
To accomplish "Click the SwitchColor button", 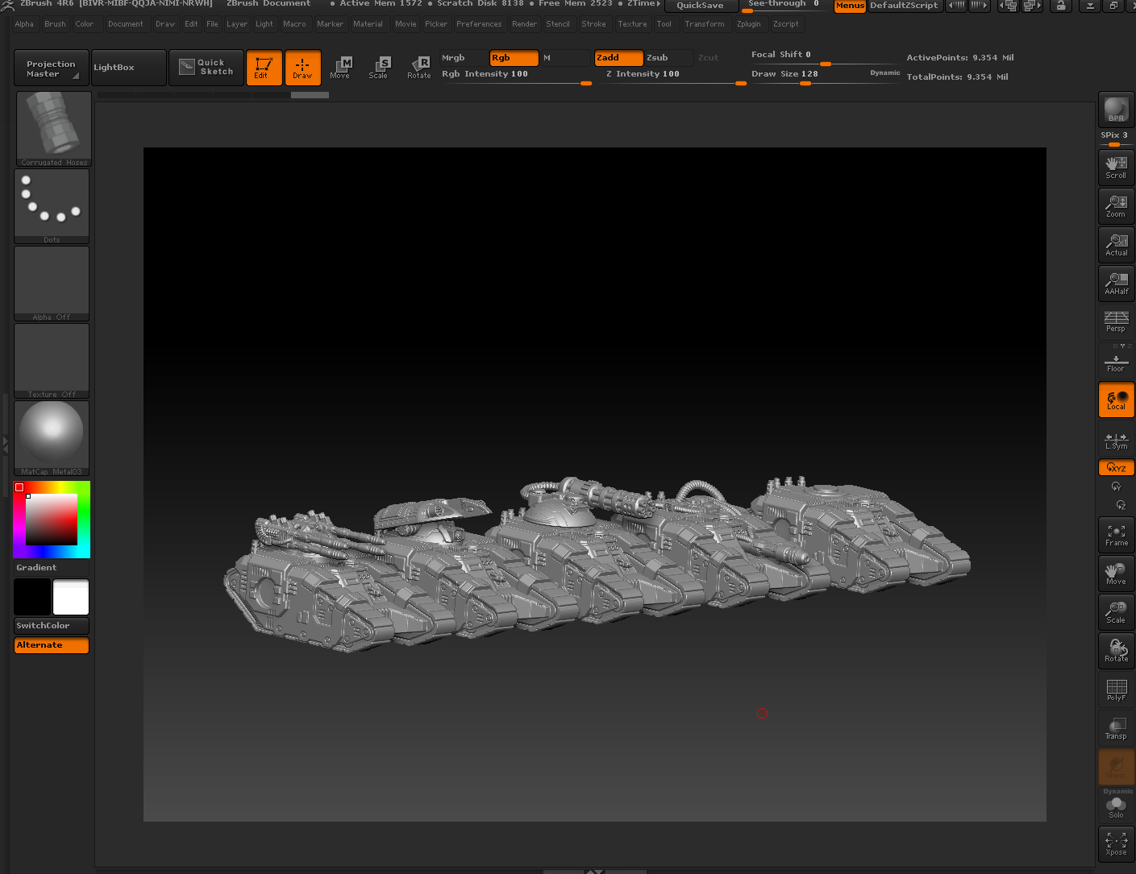I will 52,626.
